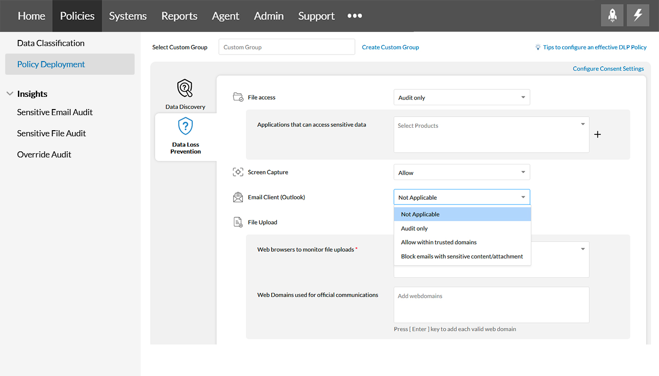Image resolution: width=659 pixels, height=376 pixels.
Task: Click the Screen Capture crosshair icon
Action: [x=238, y=172]
